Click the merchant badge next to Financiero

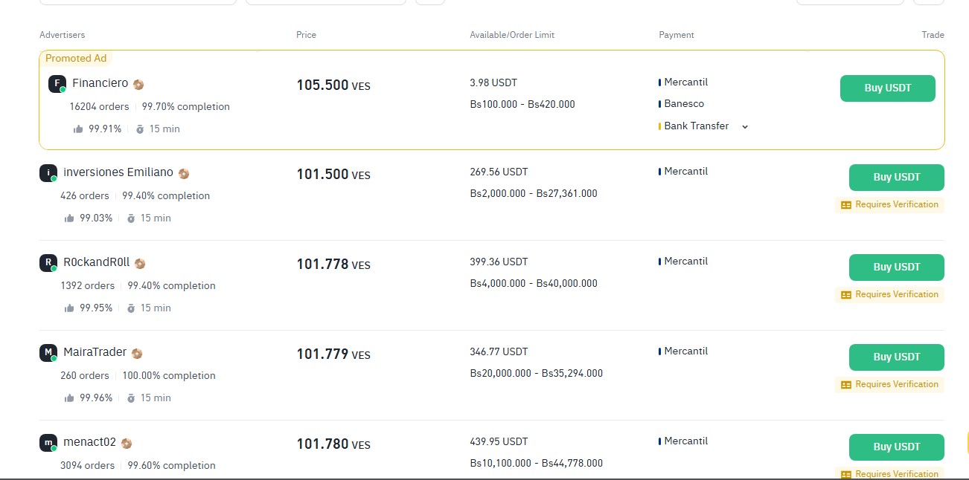coord(138,84)
